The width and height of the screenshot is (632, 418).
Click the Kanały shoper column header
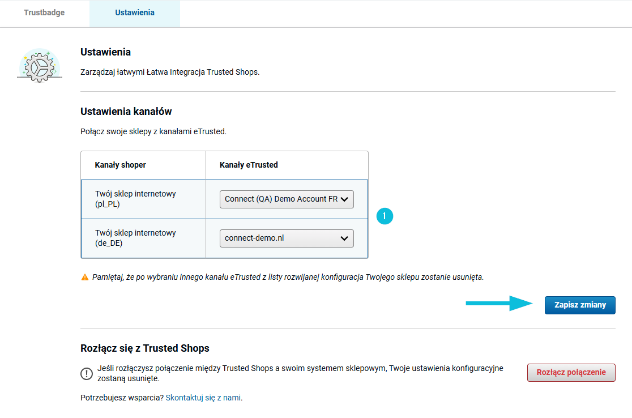(120, 165)
